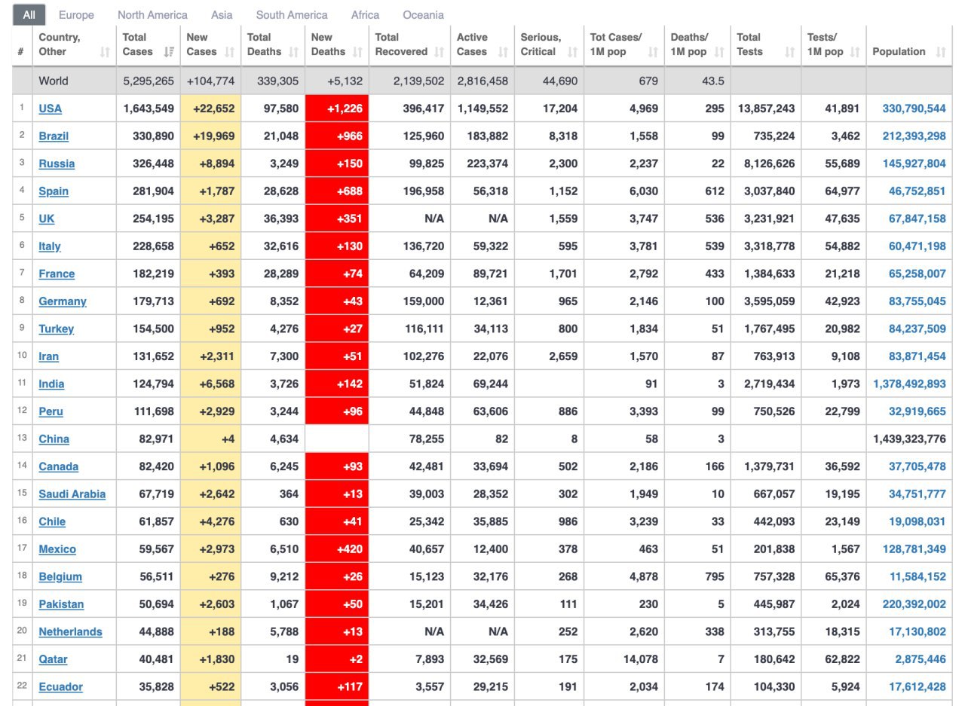Open Brazil population link 212,393,298
The height and width of the screenshot is (706, 965).
[914, 136]
